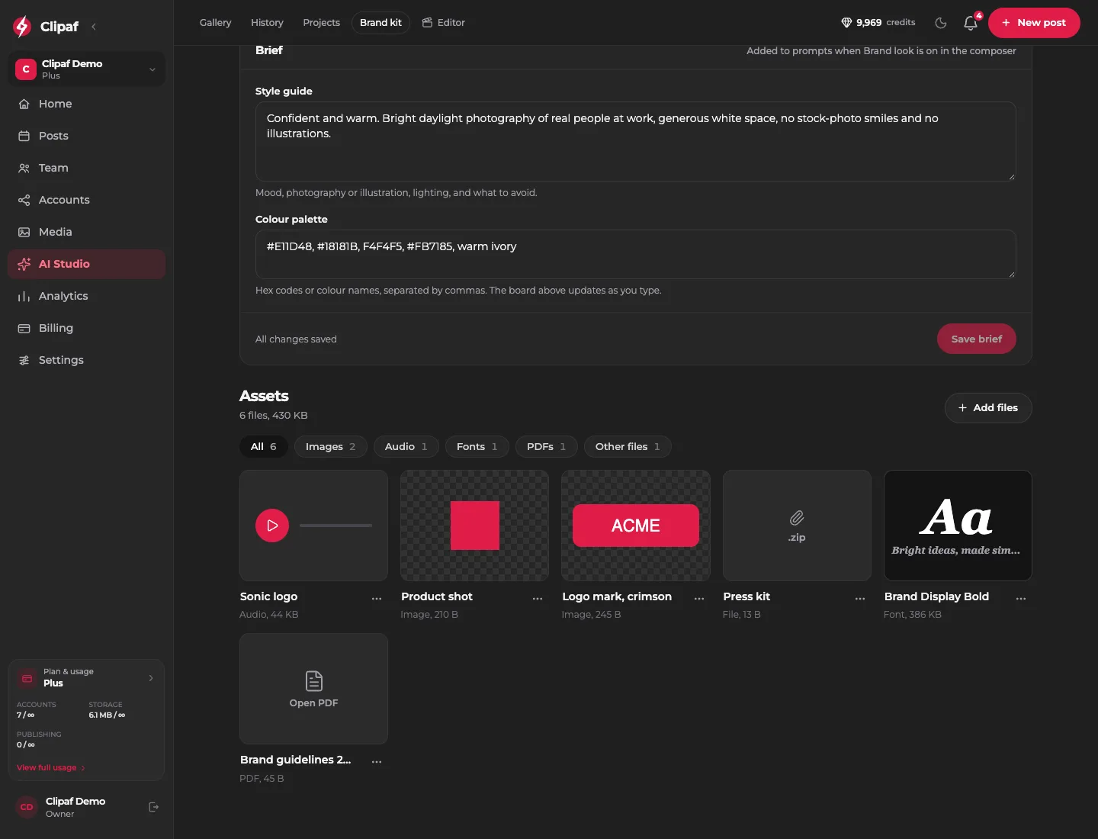Image resolution: width=1098 pixels, height=839 pixels.
Task: Open the notifications bell
Action: point(971,23)
